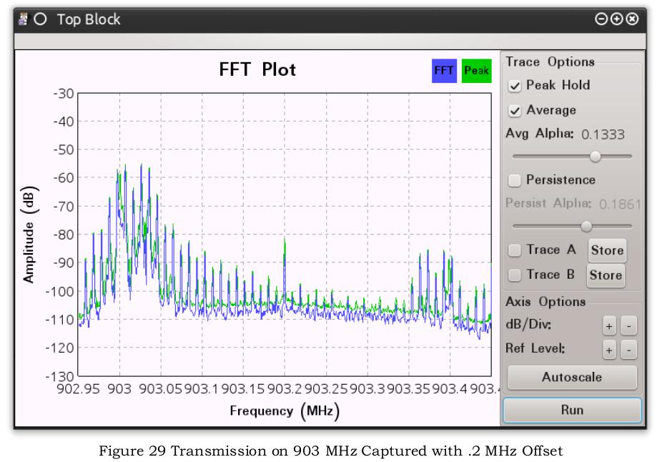The image size is (662, 462).
Task: Increase dB/Div with the plus button
Action: (x=609, y=326)
